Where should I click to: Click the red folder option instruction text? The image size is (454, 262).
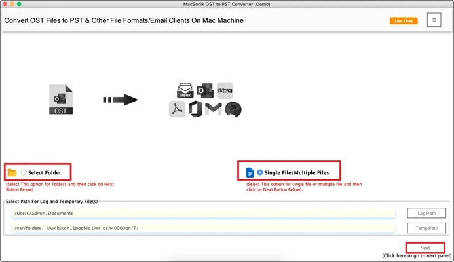[60, 187]
